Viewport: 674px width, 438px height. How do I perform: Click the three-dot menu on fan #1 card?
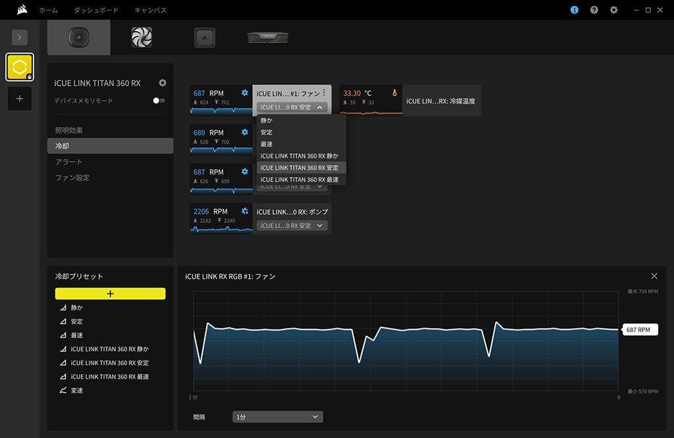(x=324, y=93)
